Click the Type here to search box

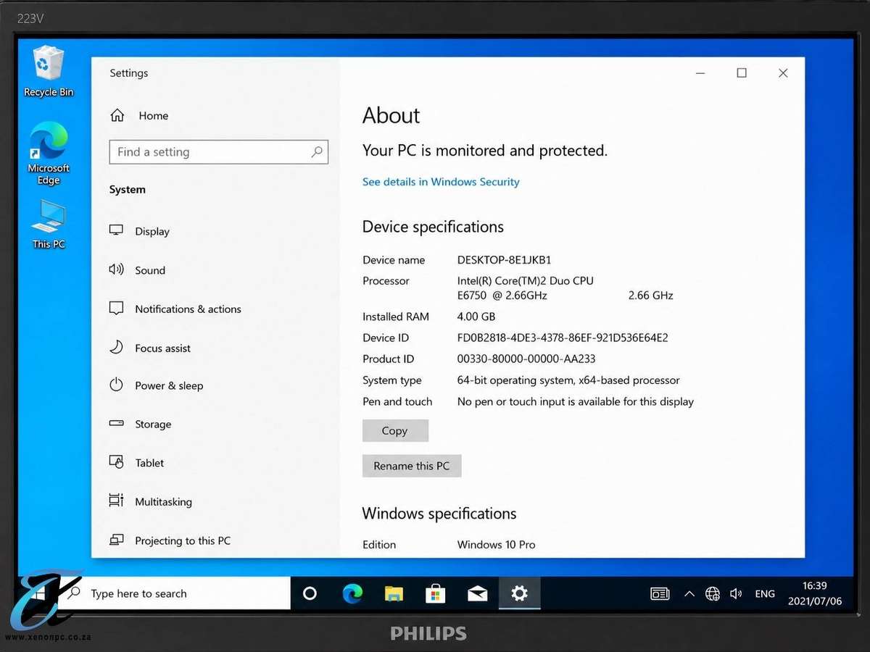[x=174, y=593]
